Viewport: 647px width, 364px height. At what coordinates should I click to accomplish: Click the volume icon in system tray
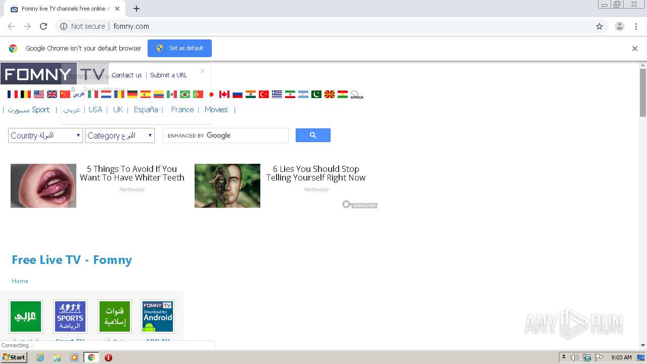tap(575, 357)
